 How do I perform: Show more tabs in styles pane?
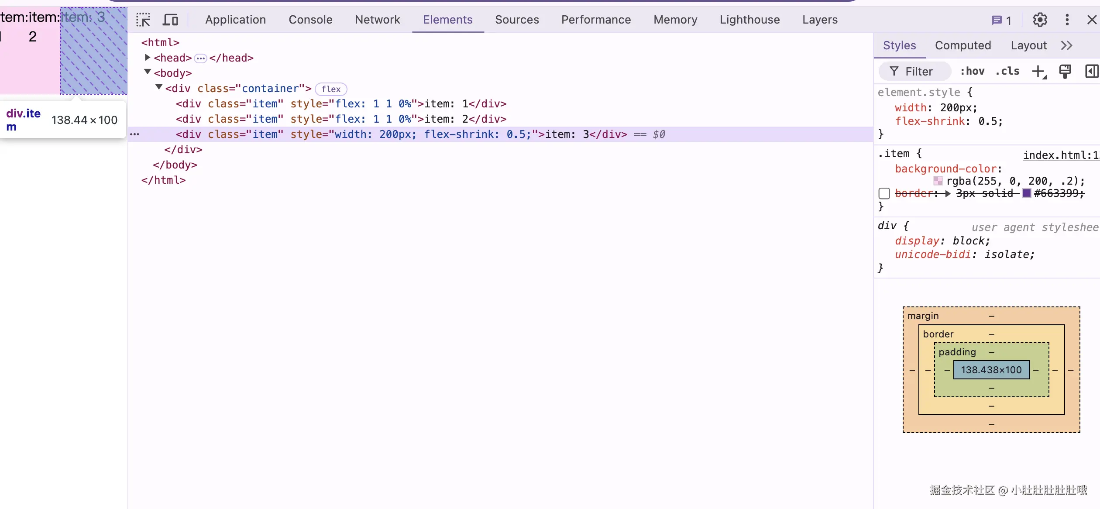click(1066, 45)
